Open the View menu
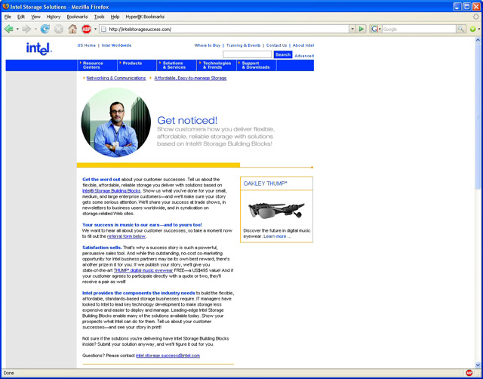 (x=35, y=17)
